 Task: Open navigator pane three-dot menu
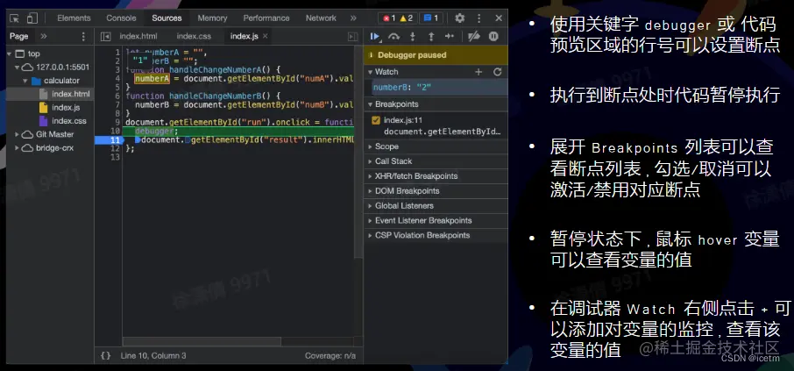pyautogui.click(x=83, y=37)
